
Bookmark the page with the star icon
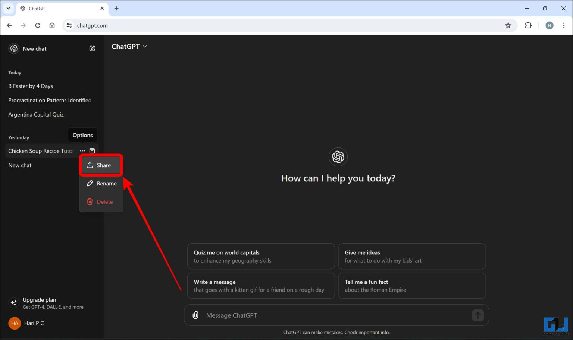[508, 25]
